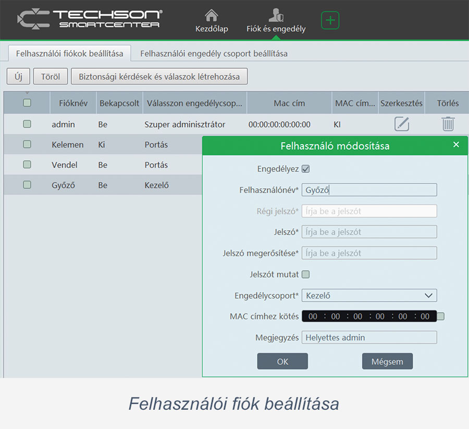Screen dimensions: 469x429
Task: Click the Új button
Action: coord(18,76)
